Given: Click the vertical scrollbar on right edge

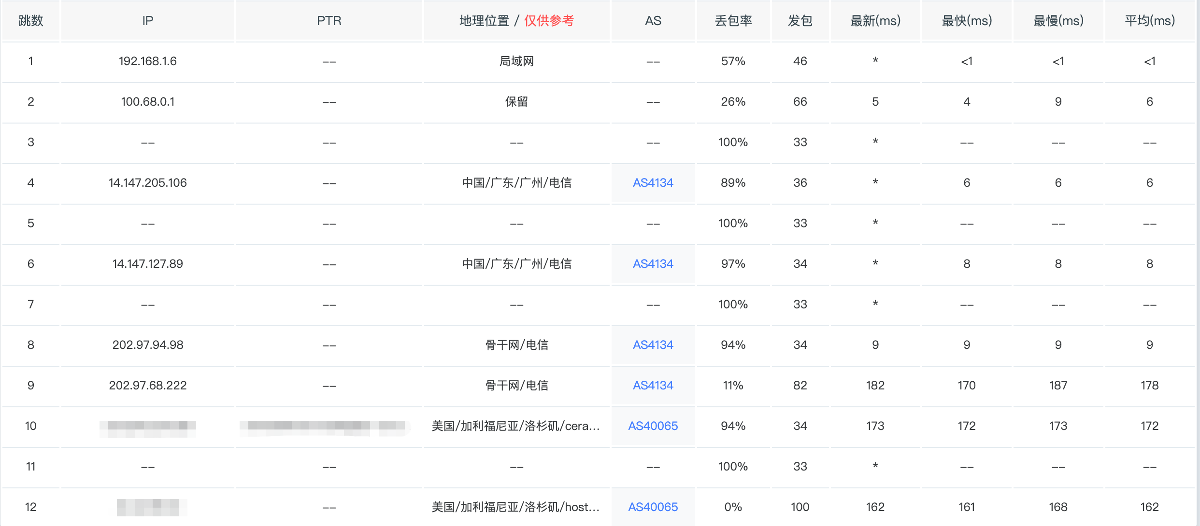Looking at the screenshot, I should [1198, 263].
